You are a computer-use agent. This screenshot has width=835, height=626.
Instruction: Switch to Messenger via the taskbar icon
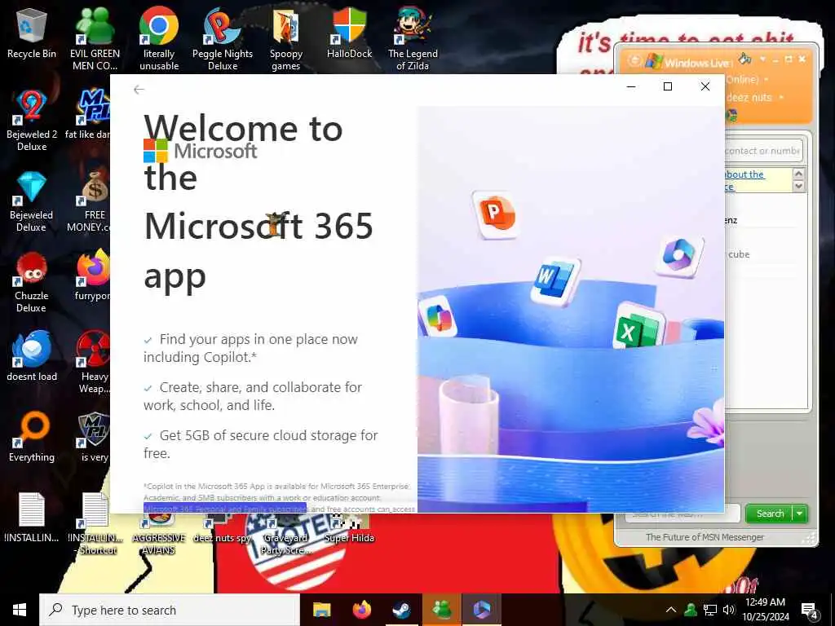tap(442, 610)
